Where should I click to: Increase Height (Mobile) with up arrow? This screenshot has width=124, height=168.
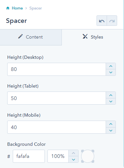click(111, 124)
